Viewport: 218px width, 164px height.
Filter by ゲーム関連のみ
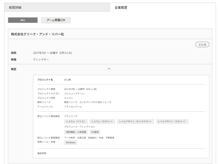click(x=56, y=20)
